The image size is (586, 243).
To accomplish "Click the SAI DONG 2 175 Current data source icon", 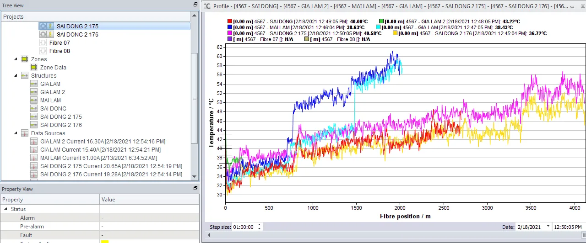I will click(x=34, y=166).
